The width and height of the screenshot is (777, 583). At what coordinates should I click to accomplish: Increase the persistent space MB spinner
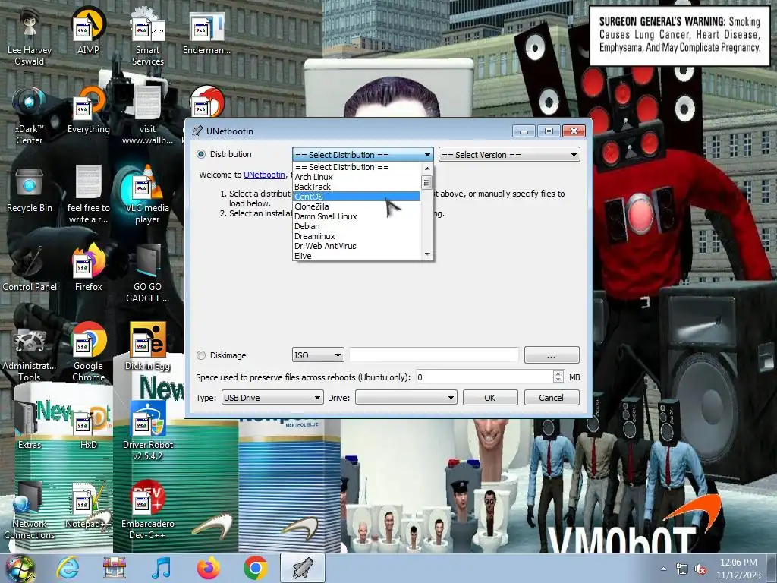tap(558, 373)
